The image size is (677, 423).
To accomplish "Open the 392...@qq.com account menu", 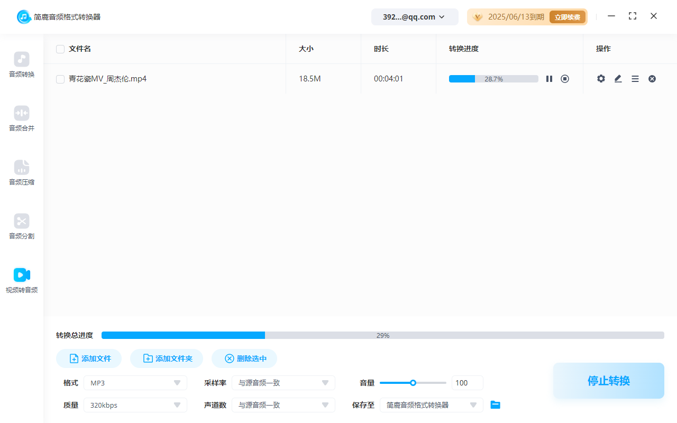I will point(415,16).
